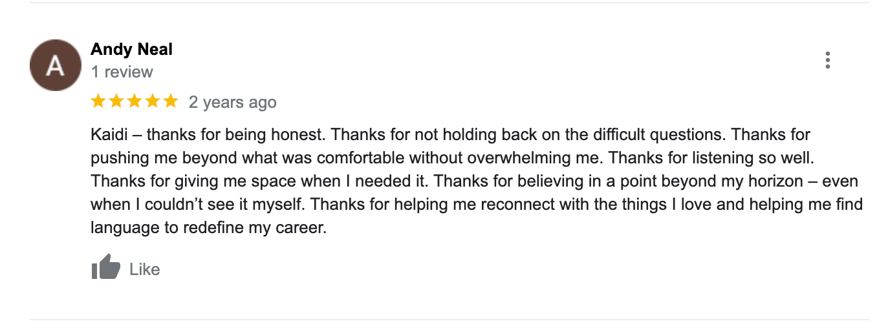Click the "2 years ago" timestamp
This screenshot has height=328, width=877.
[232, 102]
